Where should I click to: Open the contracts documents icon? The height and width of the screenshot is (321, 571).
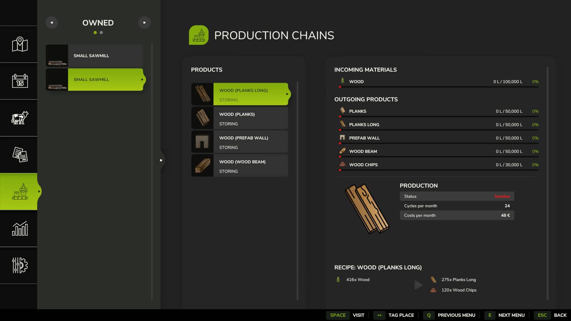20,155
